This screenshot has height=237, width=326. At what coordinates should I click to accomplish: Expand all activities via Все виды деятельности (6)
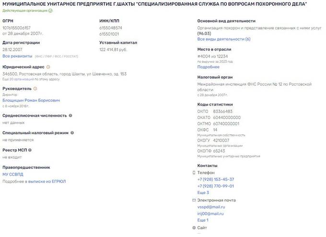tap(224, 39)
